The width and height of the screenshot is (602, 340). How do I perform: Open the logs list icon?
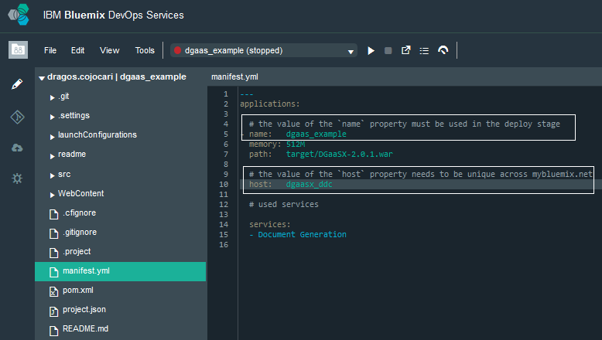click(424, 50)
